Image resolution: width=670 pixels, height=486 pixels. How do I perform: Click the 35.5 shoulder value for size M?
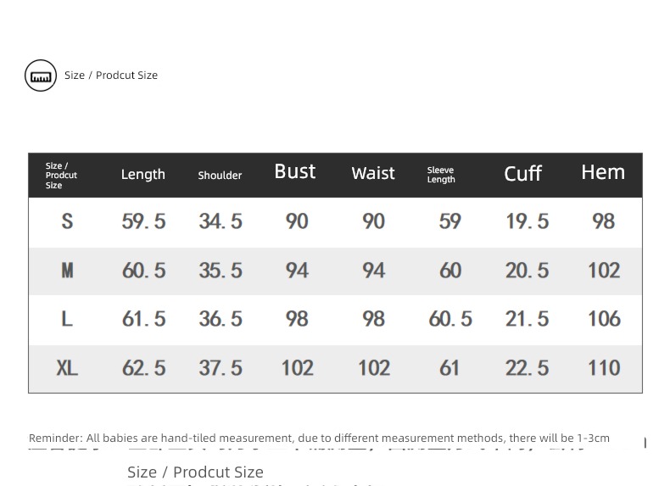[x=221, y=271]
